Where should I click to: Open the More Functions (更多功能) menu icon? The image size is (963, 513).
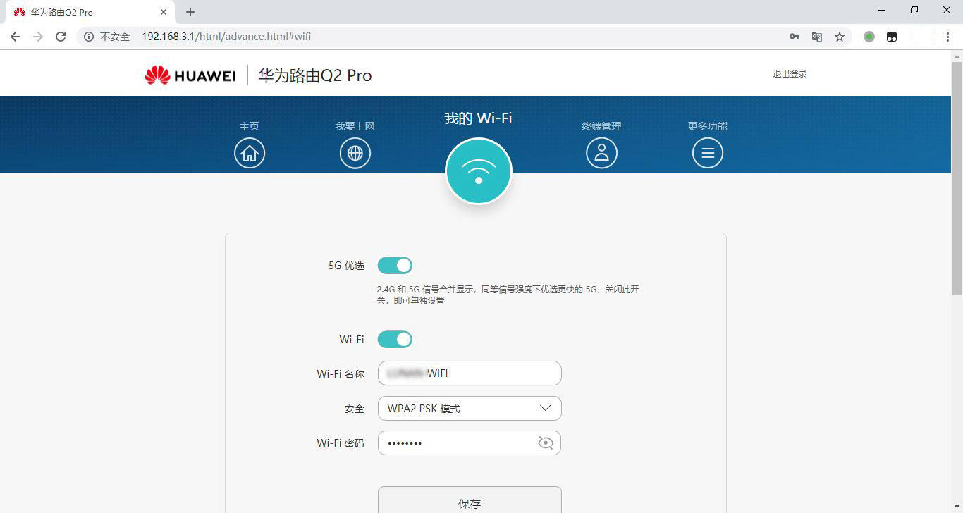tap(708, 153)
